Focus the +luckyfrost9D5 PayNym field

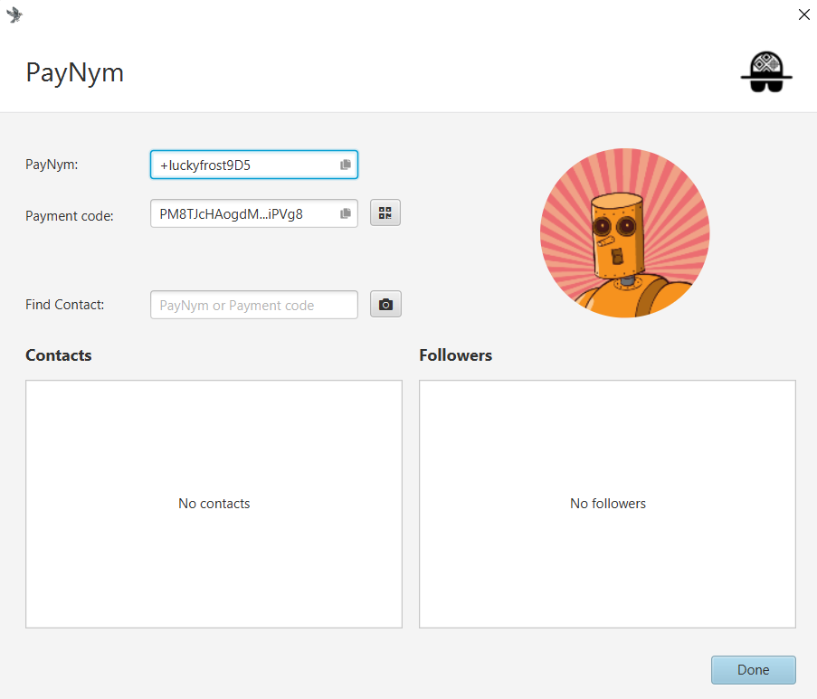pos(244,165)
